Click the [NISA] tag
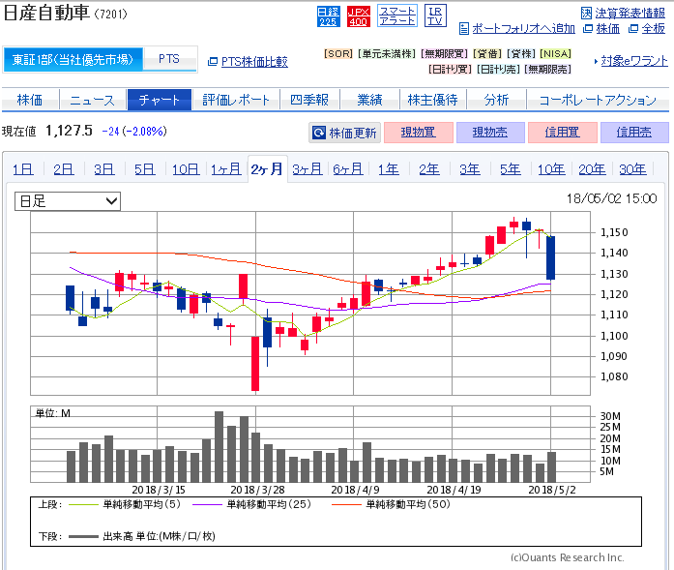This screenshot has width=674, height=570. click(x=556, y=54)
